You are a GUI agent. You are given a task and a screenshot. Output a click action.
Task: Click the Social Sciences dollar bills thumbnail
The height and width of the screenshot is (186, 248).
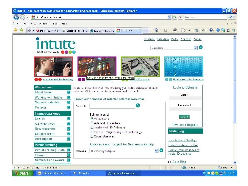tap(140, 67)
